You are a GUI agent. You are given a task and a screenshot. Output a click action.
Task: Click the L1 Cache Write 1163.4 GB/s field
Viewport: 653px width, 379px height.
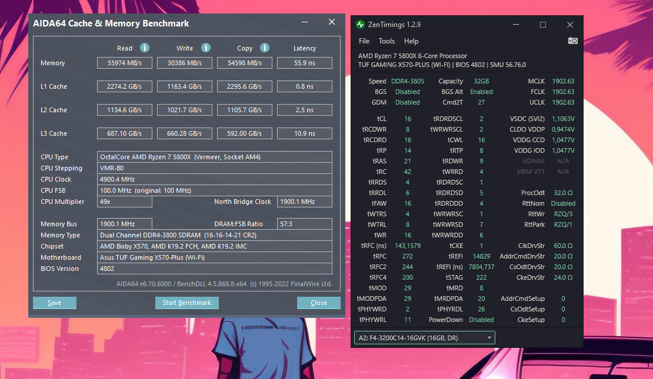tap(185, 86)
